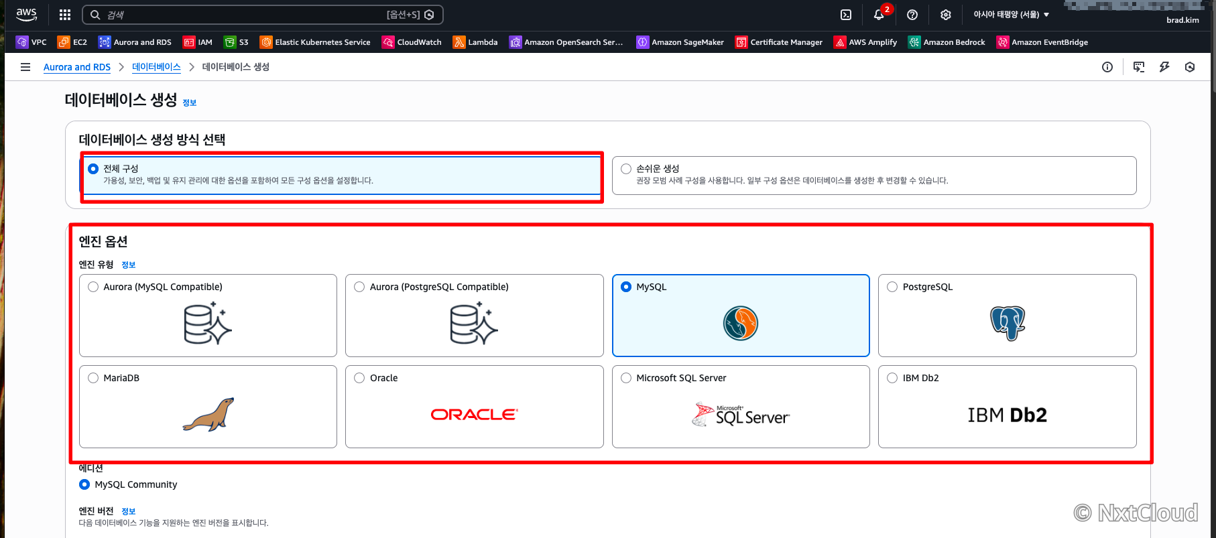Select the IBM Db2 engine radio
This screenshot has height=538, width=1216.
tap(892, 378)
